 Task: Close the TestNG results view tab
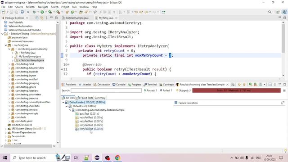(227, 85)
